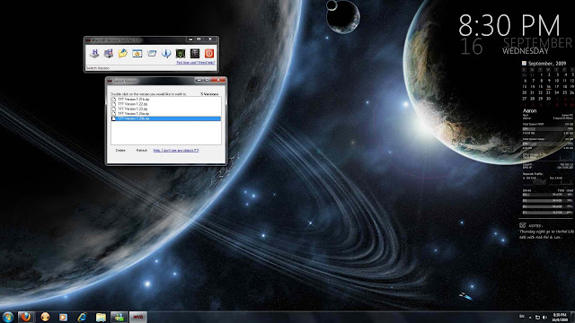
Task: Click the blue stacked folders toolbar icon
Action: (152, 54)
